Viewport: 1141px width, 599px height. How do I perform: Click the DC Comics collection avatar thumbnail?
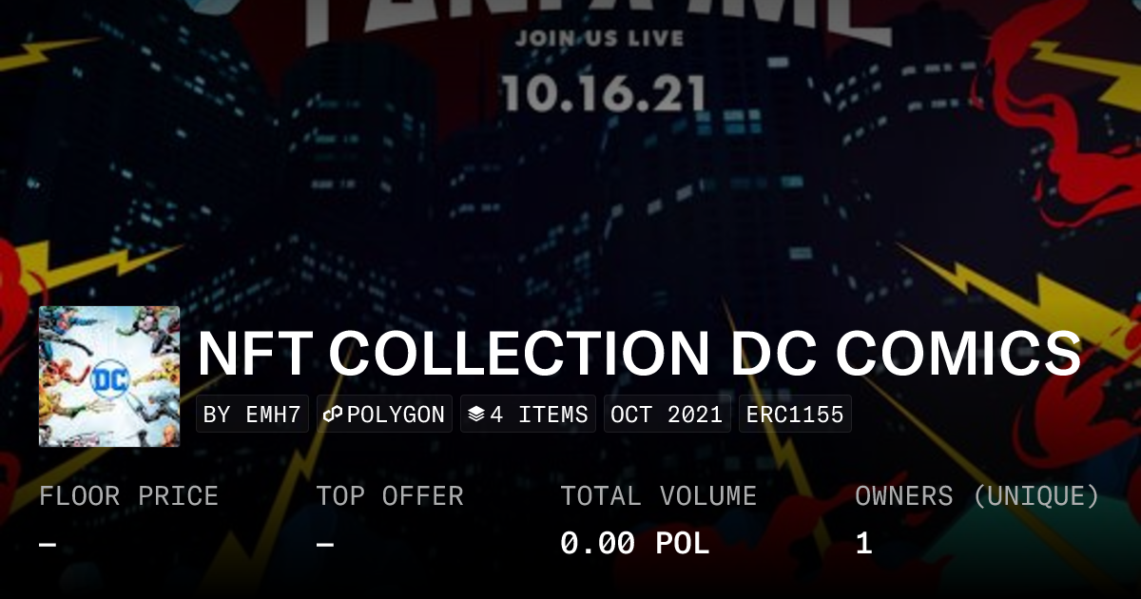click(x=109, y=377)
